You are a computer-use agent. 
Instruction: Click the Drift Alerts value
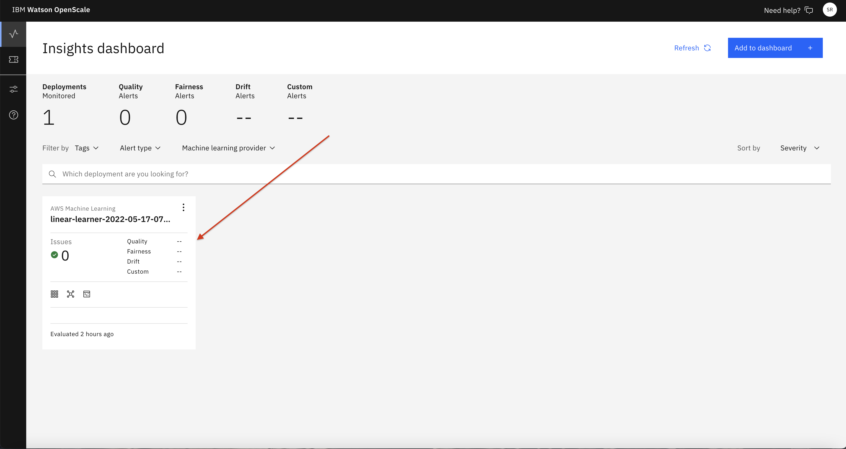click(244, 117)
